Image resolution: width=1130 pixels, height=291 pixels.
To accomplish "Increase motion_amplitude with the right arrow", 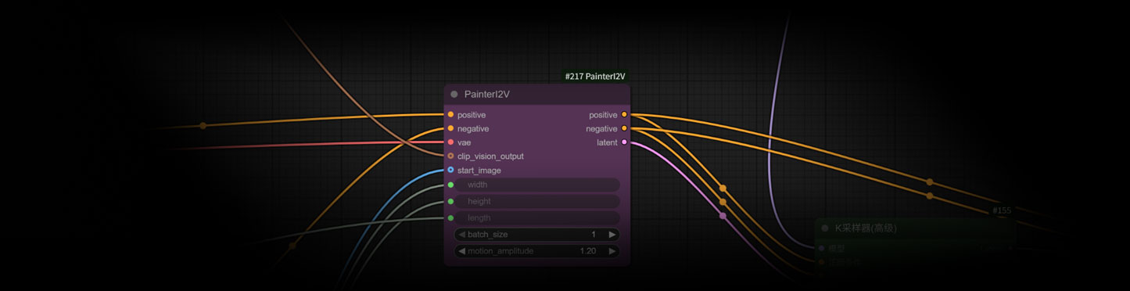I will click(x=612, y=251).
